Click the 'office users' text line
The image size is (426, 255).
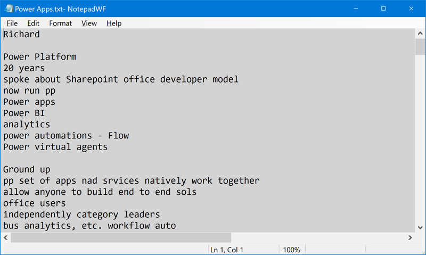[x=35, y=203]
